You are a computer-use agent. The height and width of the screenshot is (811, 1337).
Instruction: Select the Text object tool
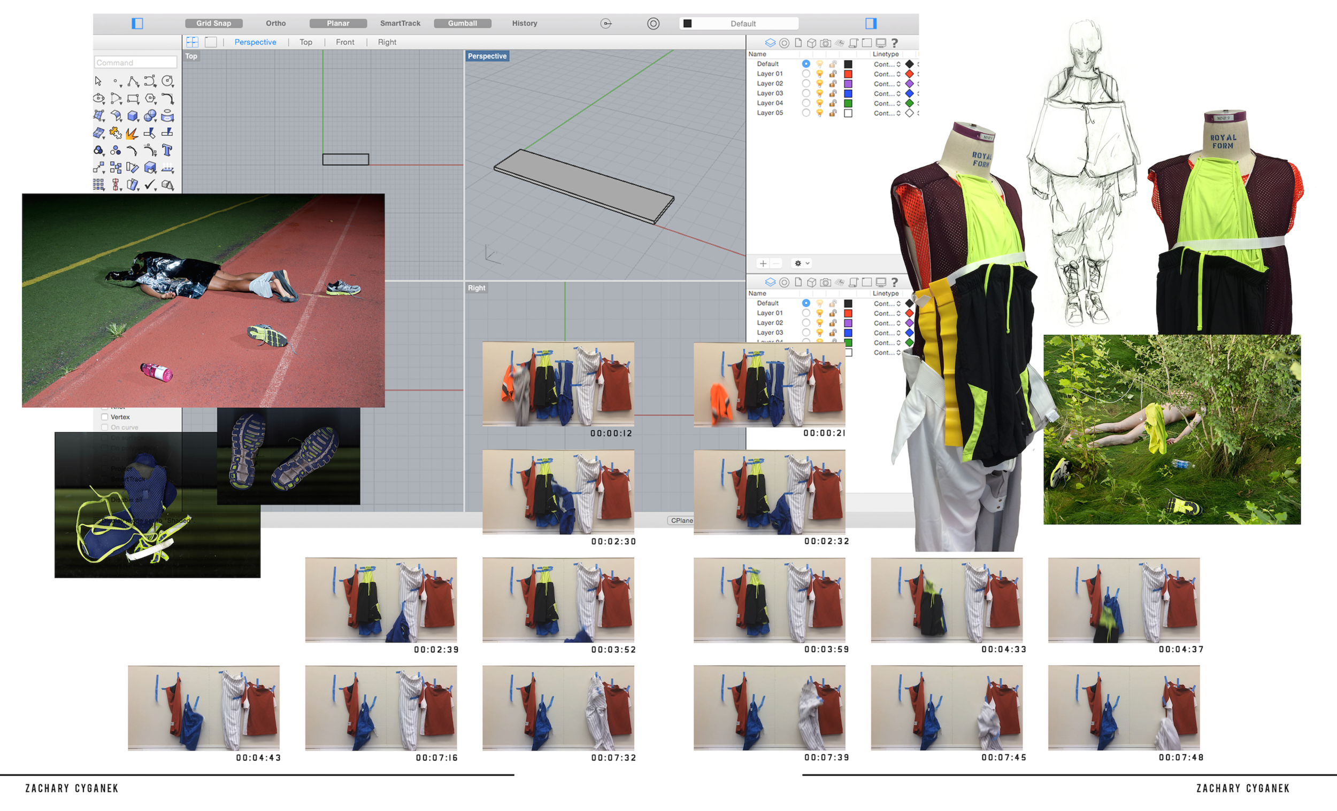click(x=167, y=150)
